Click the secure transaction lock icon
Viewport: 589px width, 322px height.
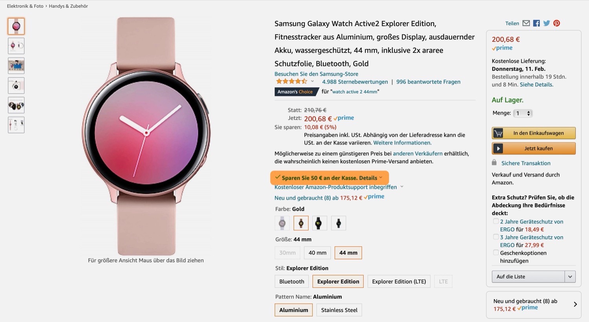click(494, 162)
